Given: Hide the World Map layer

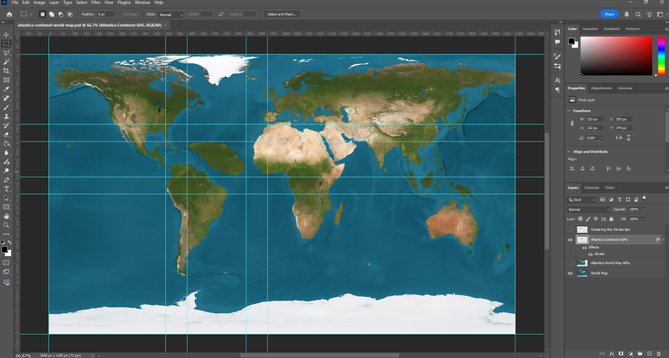Looking at the screenshot, I should [570, 273].
